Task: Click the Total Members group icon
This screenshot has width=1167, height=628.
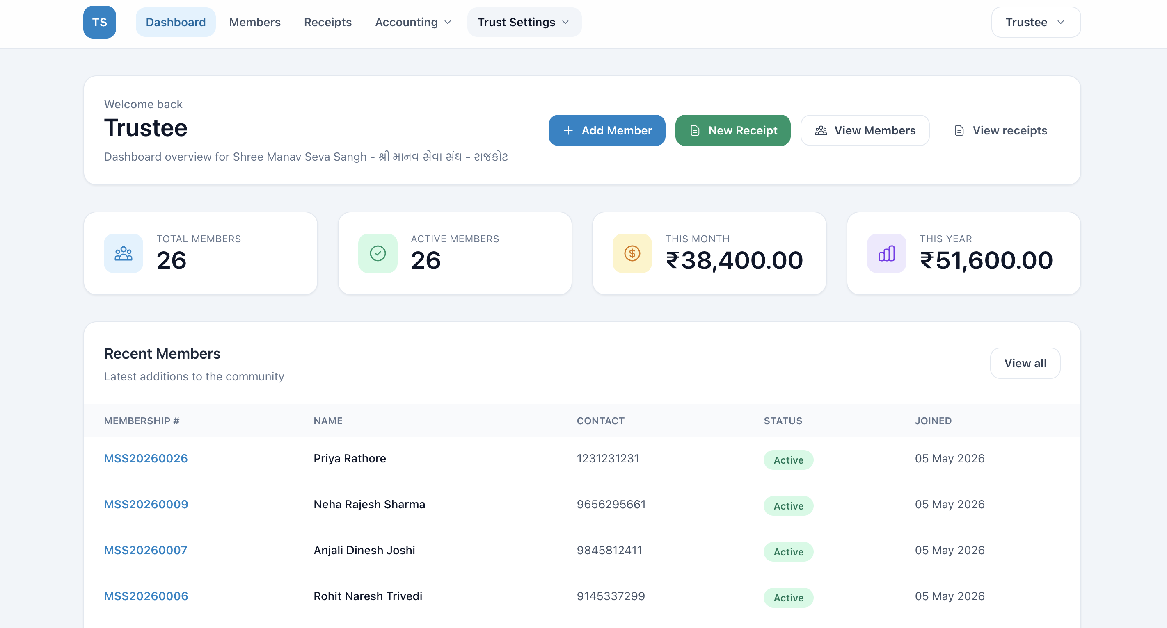Action: 123,253
